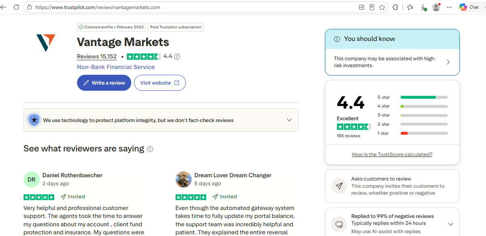Add this page to favorites star
Image resolution: width=486 pixels, height=236 pixels.
click(x=382, y=7)
